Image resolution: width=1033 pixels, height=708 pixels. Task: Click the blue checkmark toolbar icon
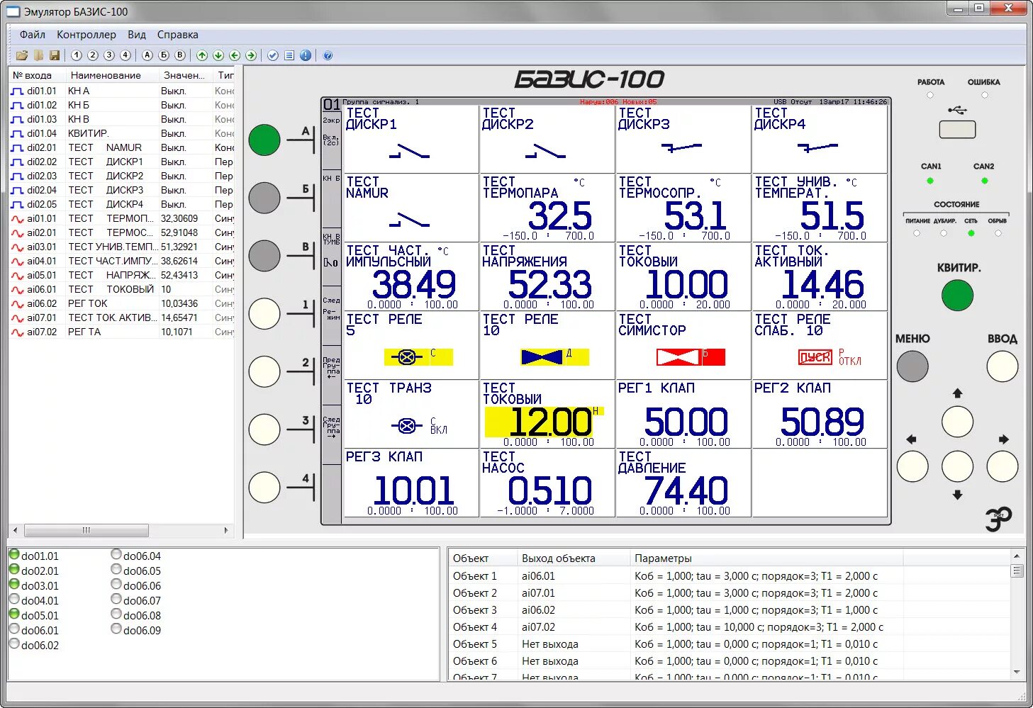273,55
